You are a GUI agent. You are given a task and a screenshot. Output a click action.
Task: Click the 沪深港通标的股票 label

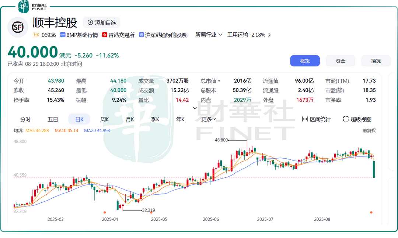[x=166, y=35]
